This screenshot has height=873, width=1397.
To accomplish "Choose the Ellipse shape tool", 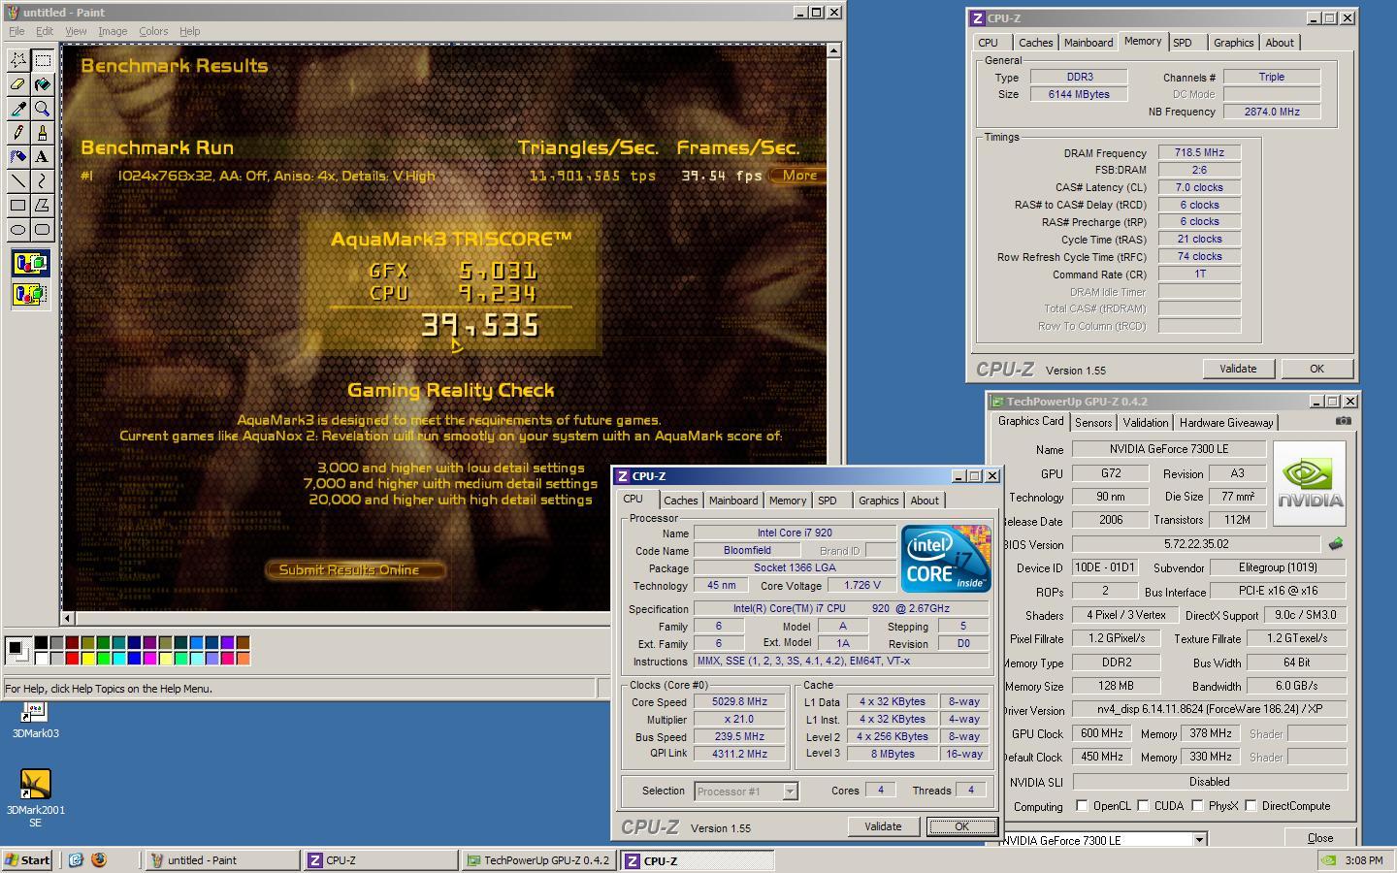I will tap(18, 230).
